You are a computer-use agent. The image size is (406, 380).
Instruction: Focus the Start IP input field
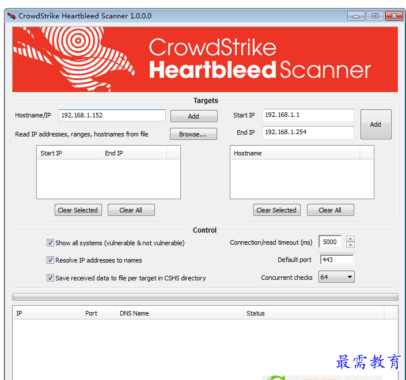(x=308, y=115)
